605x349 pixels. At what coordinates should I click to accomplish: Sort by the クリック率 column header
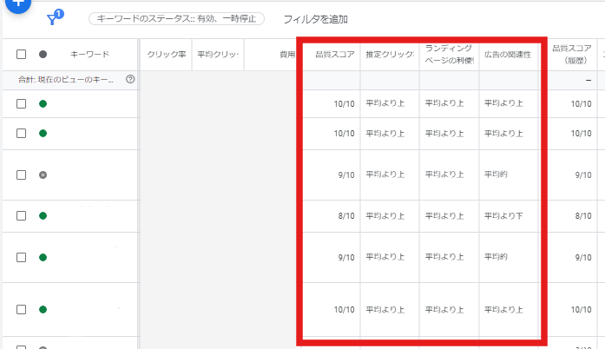(x=167, y=55)
